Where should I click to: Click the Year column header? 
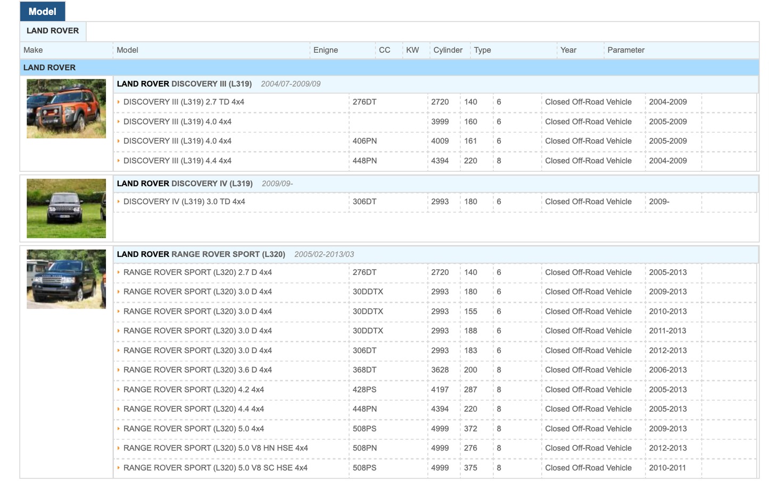point(568,50)
